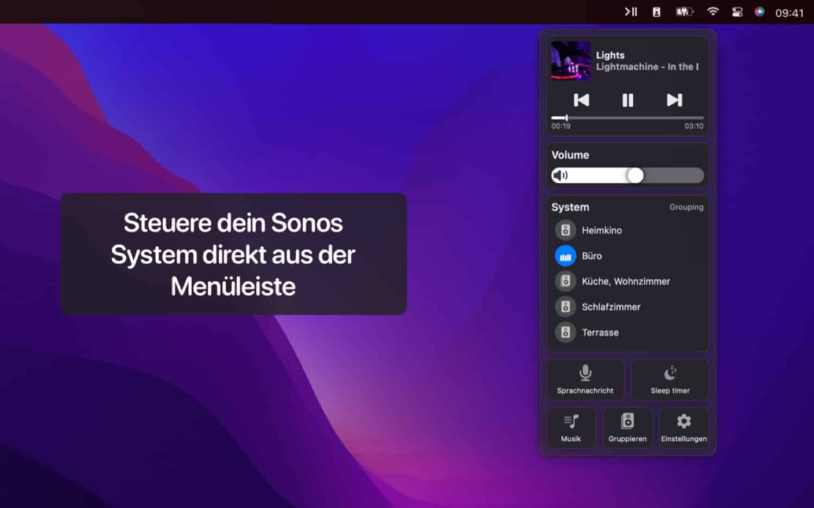Open the Musik library button
Screen dimensions: 814x508
pos(571,428)
